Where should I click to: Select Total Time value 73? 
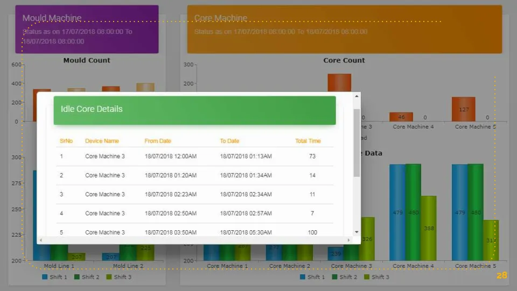(312, 157)
